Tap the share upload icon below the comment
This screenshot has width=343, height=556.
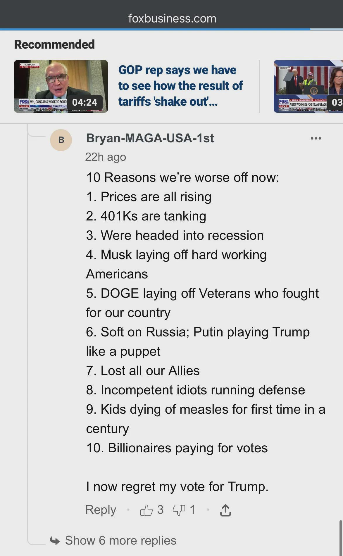225,510
